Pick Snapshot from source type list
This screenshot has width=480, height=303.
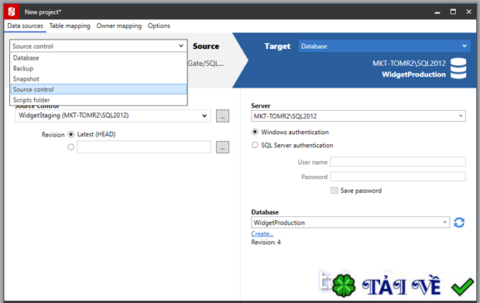[x=98, y=79]
